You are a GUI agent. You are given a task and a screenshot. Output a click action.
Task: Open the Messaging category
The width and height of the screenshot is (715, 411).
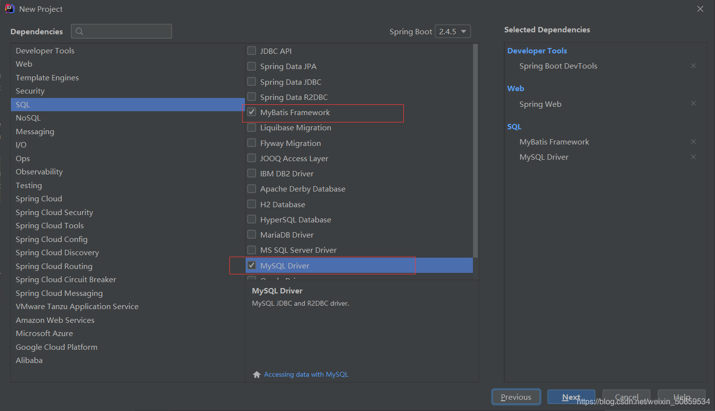click(x=128, y=131)
